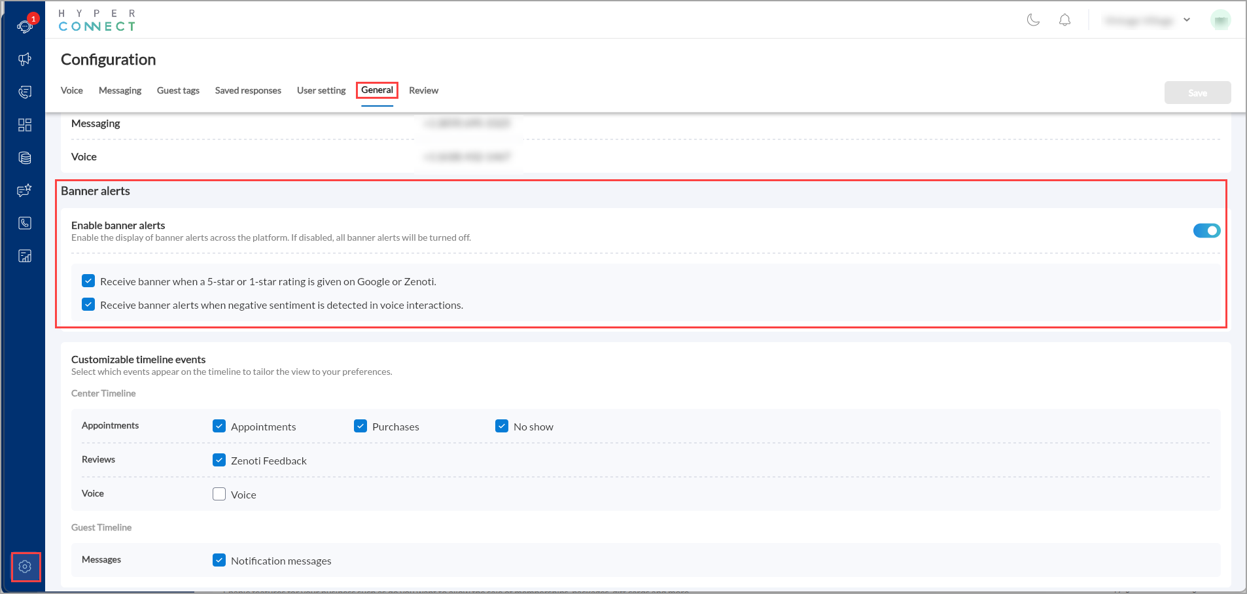This screenshot has height=594, width=1247.
Task: Click the Banner alerts heading
Action: [x=96, y=191]
